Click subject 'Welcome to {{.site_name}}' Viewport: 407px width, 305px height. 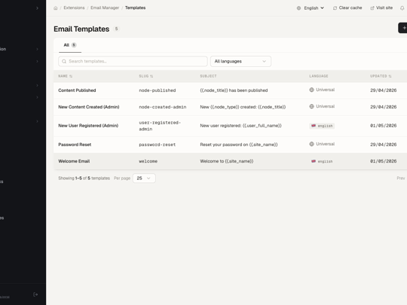227,161
